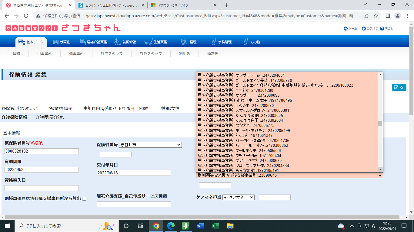Open Excel from the Windows taskbar
This screenshot has height=232, width=414.
[x=215, y=226]
